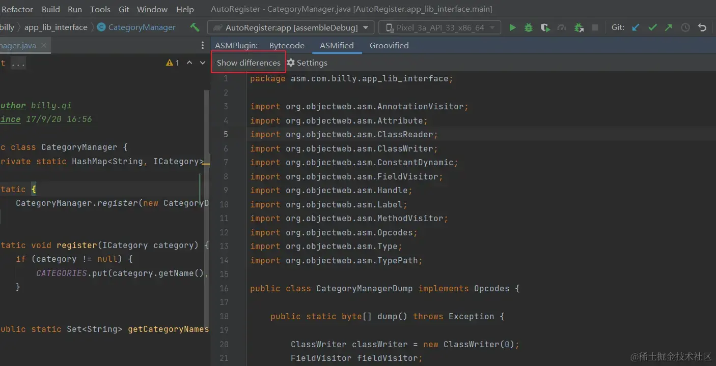Viewport: 716px width, 366px height.
Task: Commit changes with the green checkmark icon
Action: tap(652, 27)
